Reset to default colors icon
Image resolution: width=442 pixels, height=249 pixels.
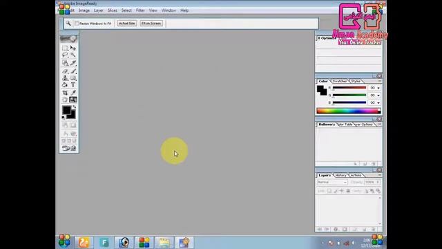[x=64, y=117]
